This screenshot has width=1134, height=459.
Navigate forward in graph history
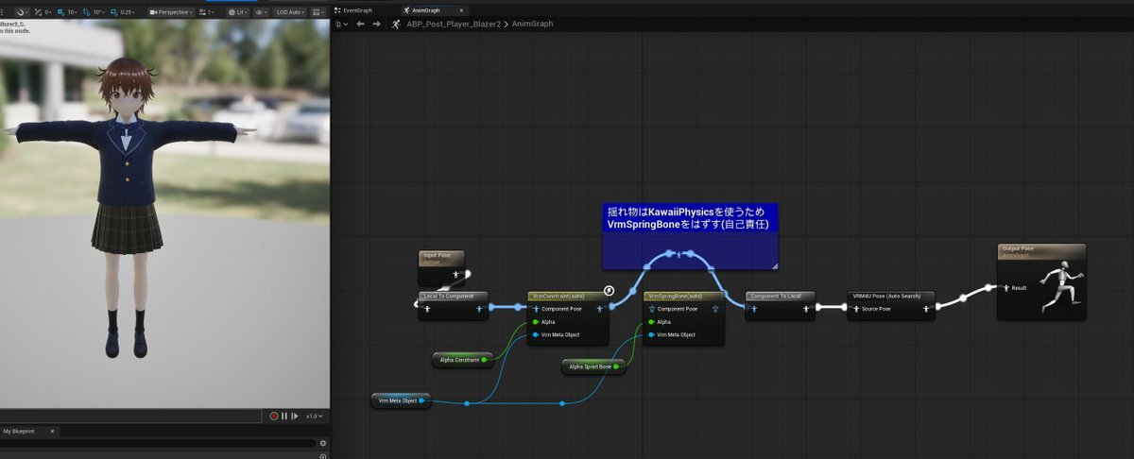[375, 24]
